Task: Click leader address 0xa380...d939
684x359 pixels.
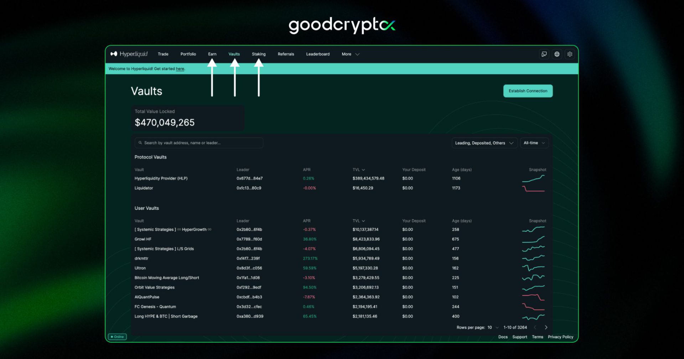Action: (250, 316)
